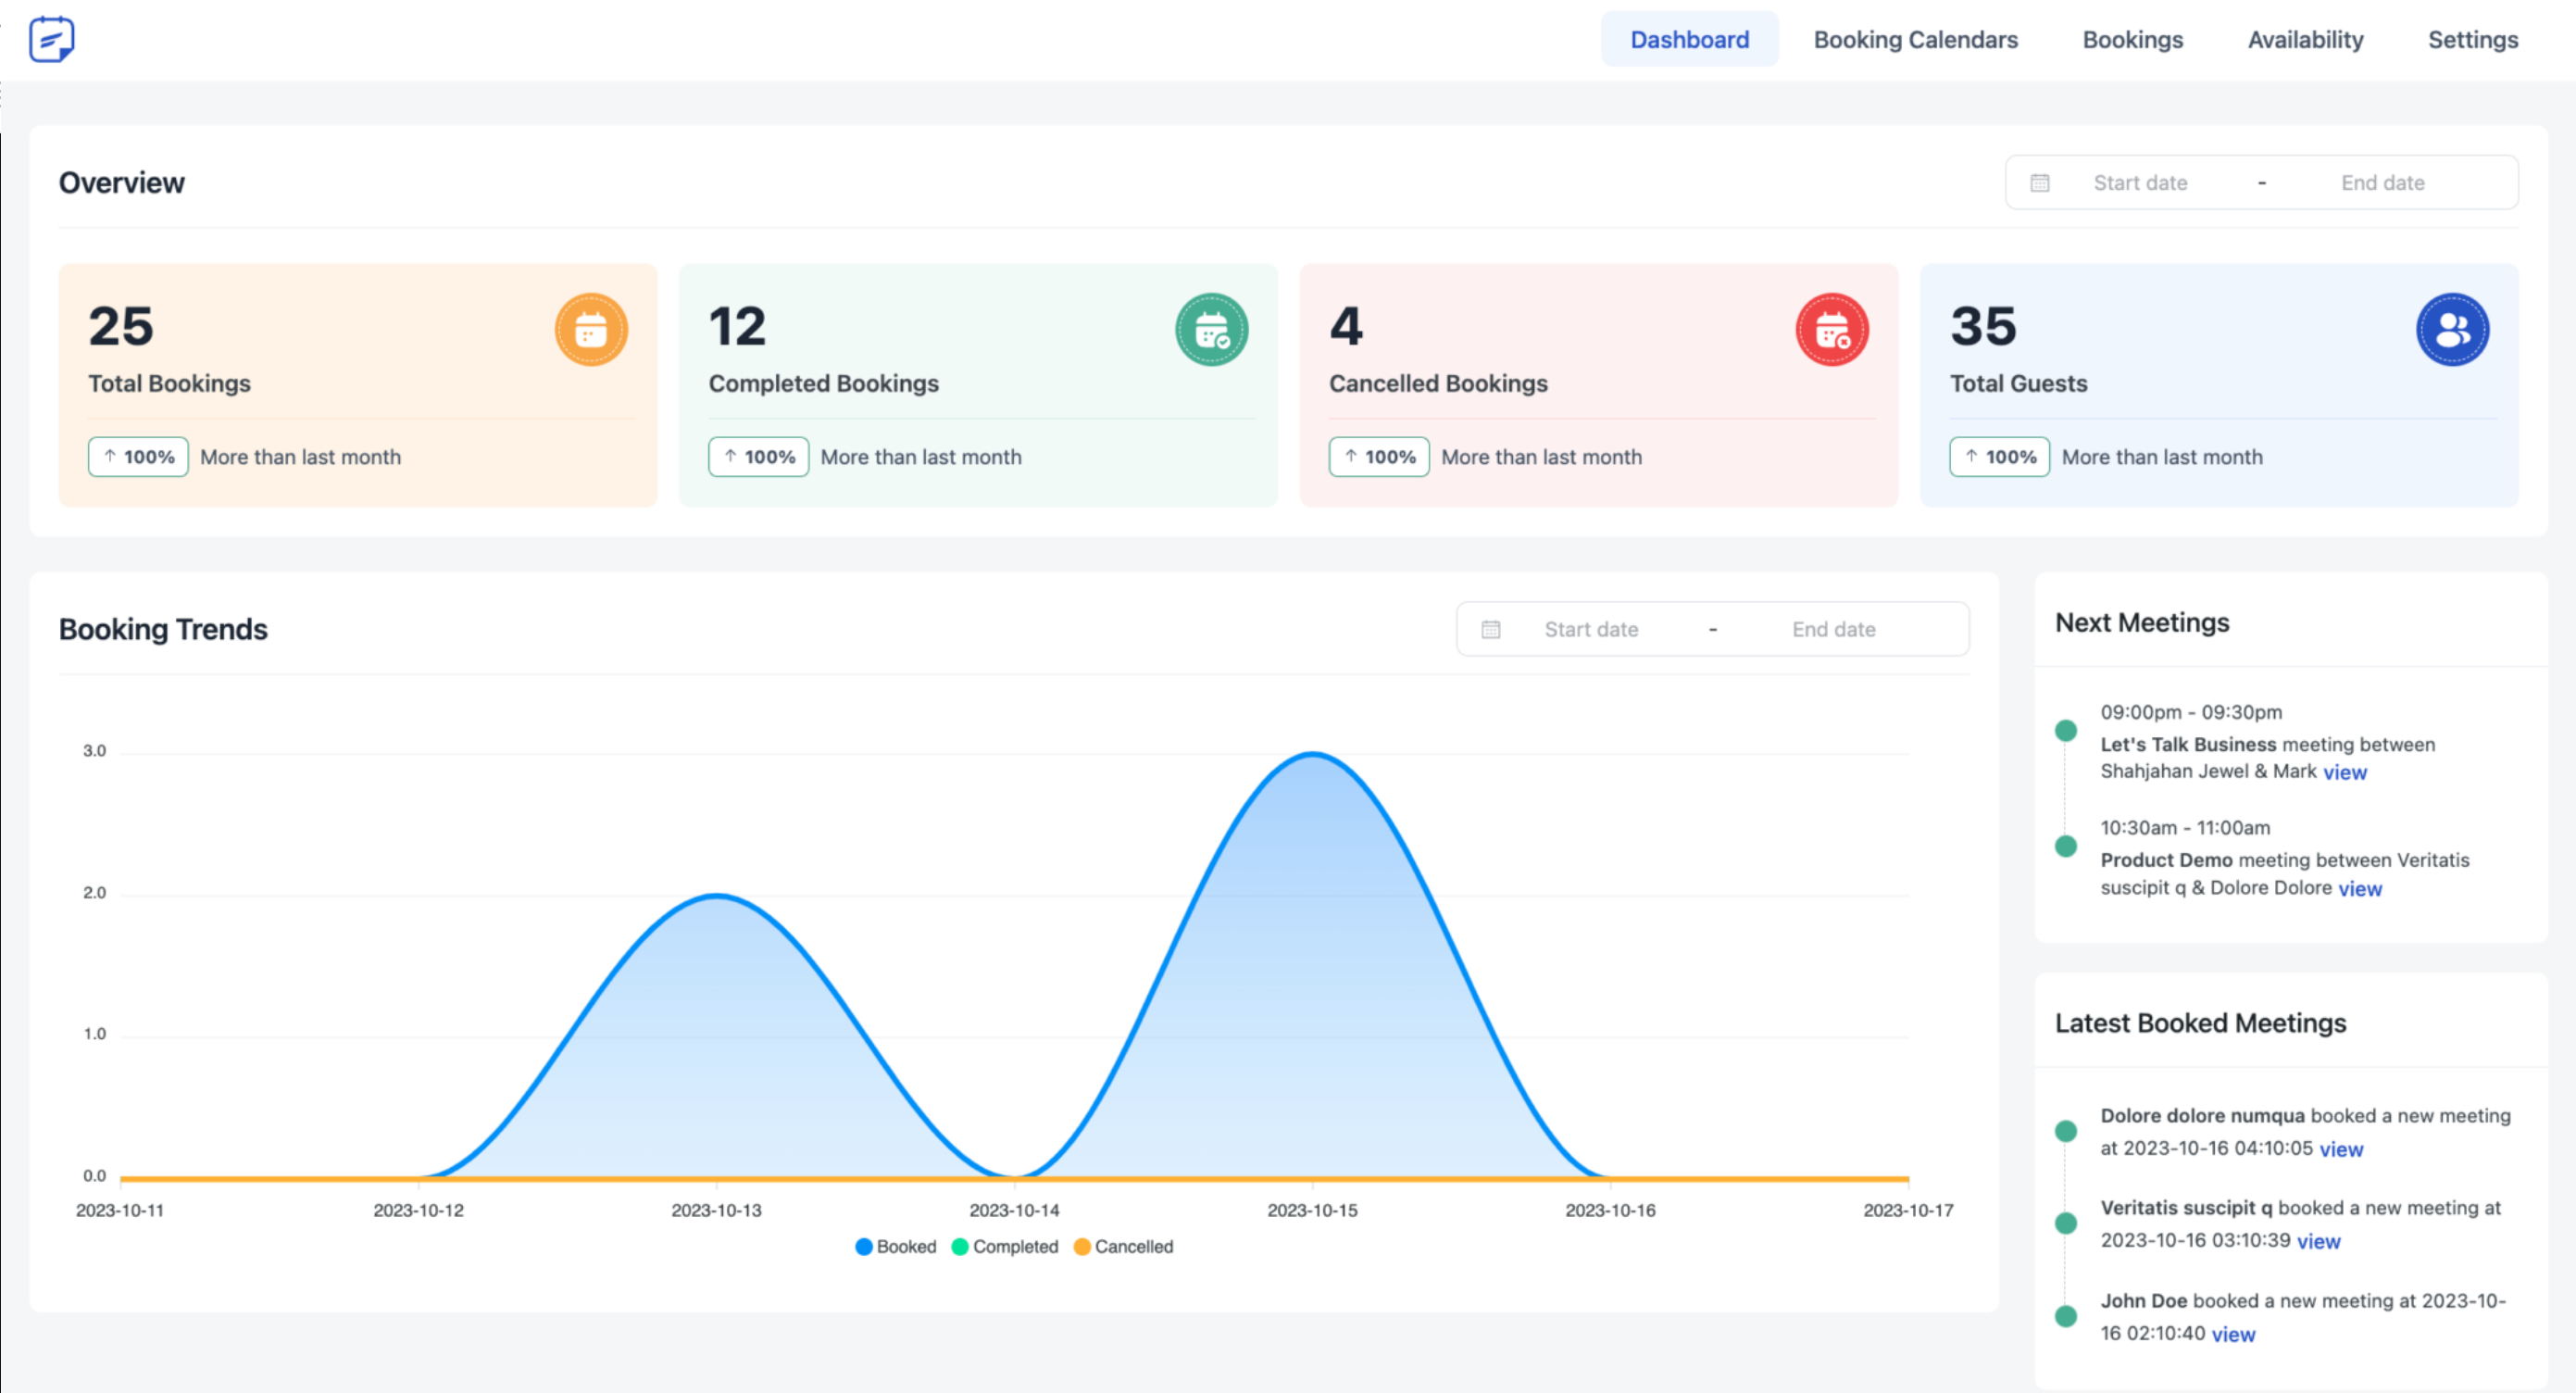Toggle the Cancelled series in the chart legend

click(x=1124, y=1247)
